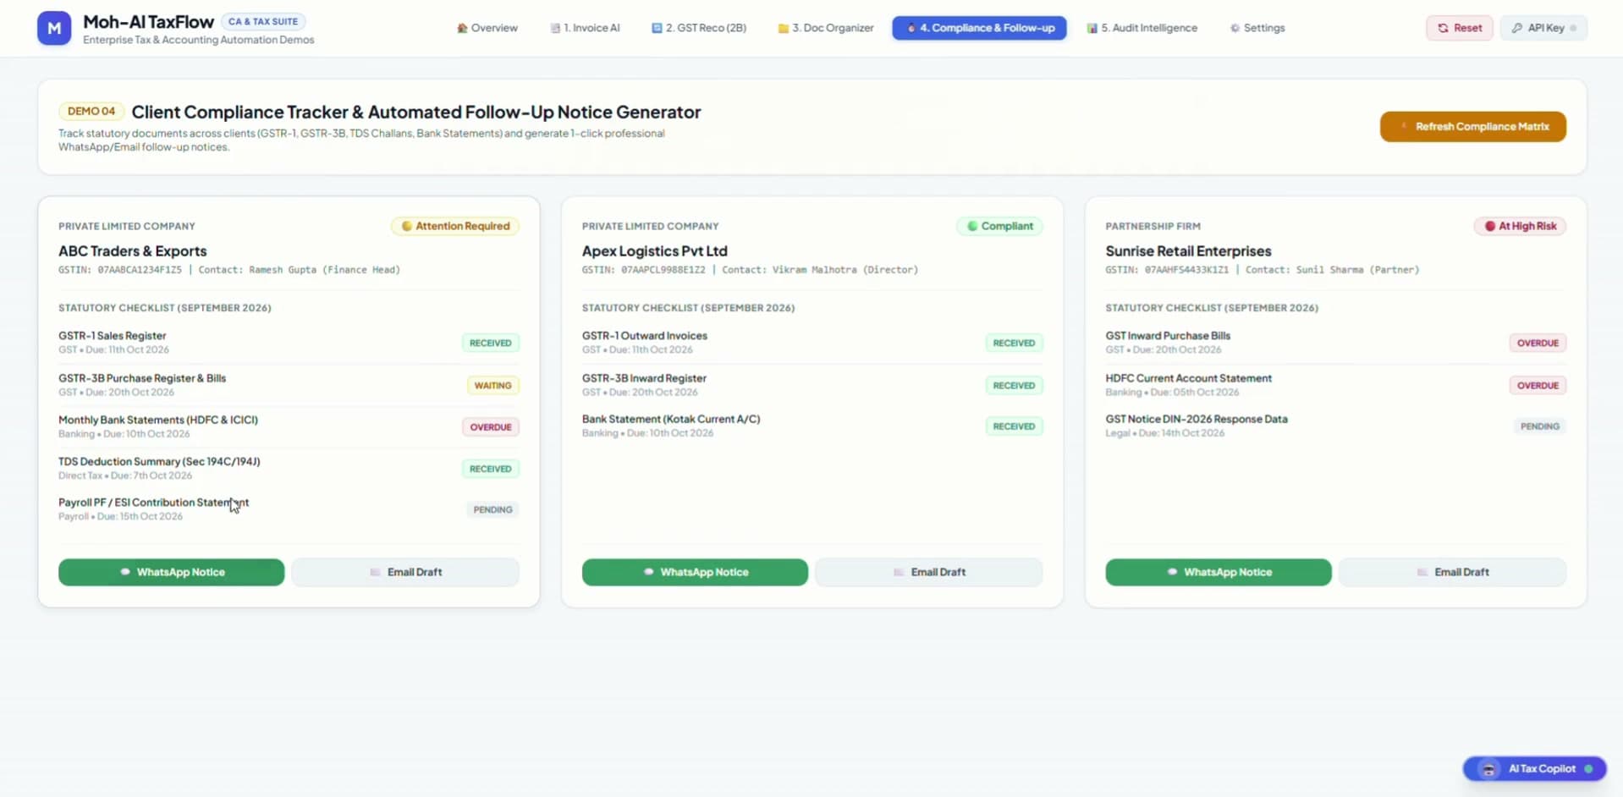Click the icon on the GST Reco (2B) tab
Viewport: 1623px width, 797px height.
click(657, 28)
